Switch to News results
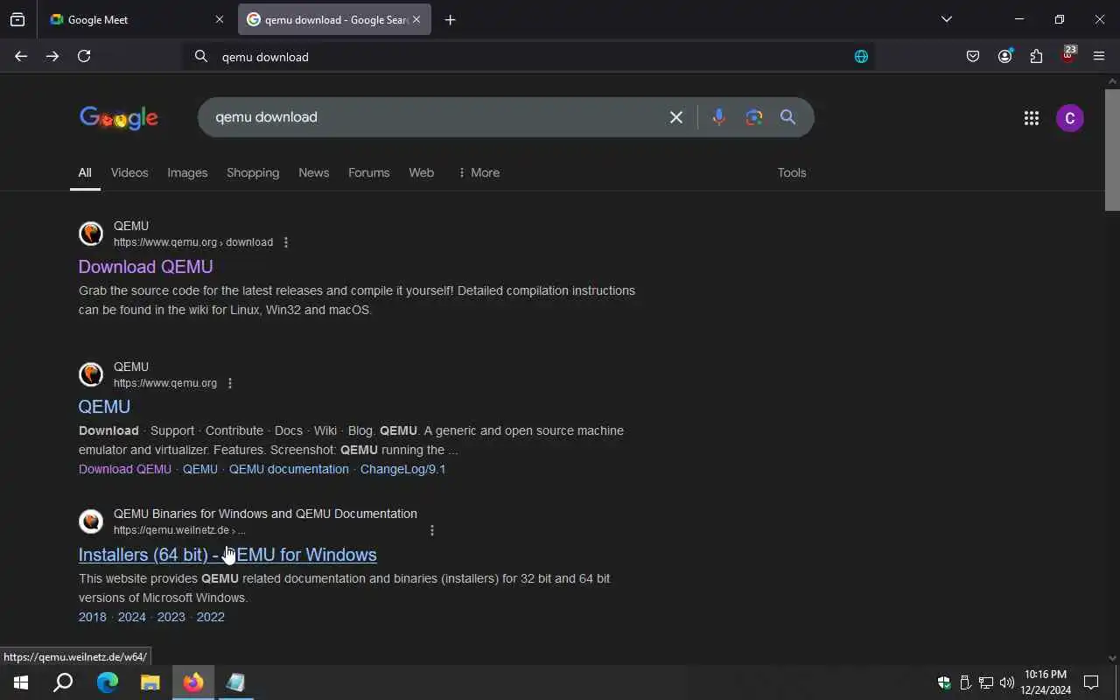 pos(313,172)
